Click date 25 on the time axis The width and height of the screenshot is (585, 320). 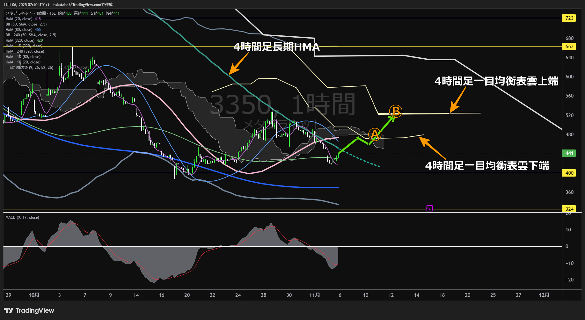tap(493, 295)
